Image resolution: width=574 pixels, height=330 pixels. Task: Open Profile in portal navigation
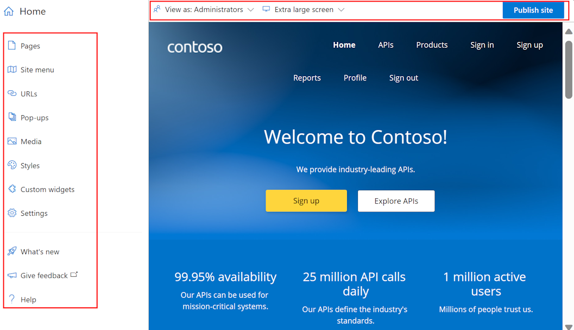coord(355,78)
